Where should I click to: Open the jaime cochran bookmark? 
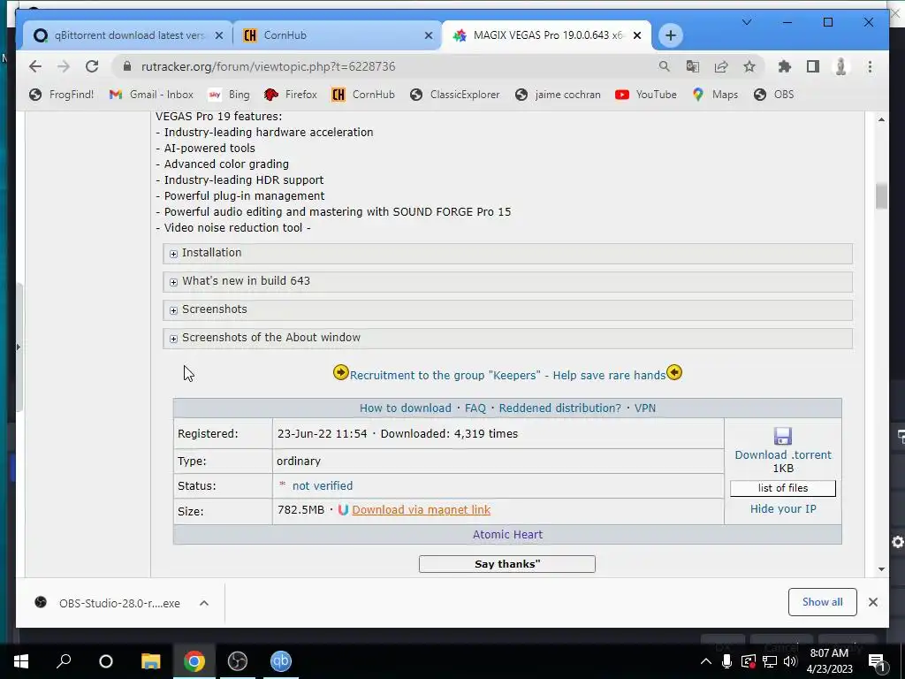[x=558, y=94]
